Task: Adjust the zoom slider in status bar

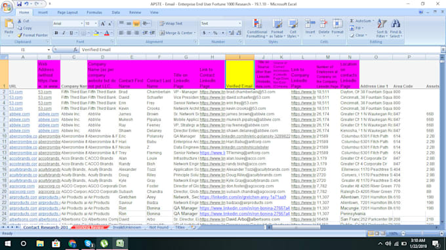Action: coord(422,234)
